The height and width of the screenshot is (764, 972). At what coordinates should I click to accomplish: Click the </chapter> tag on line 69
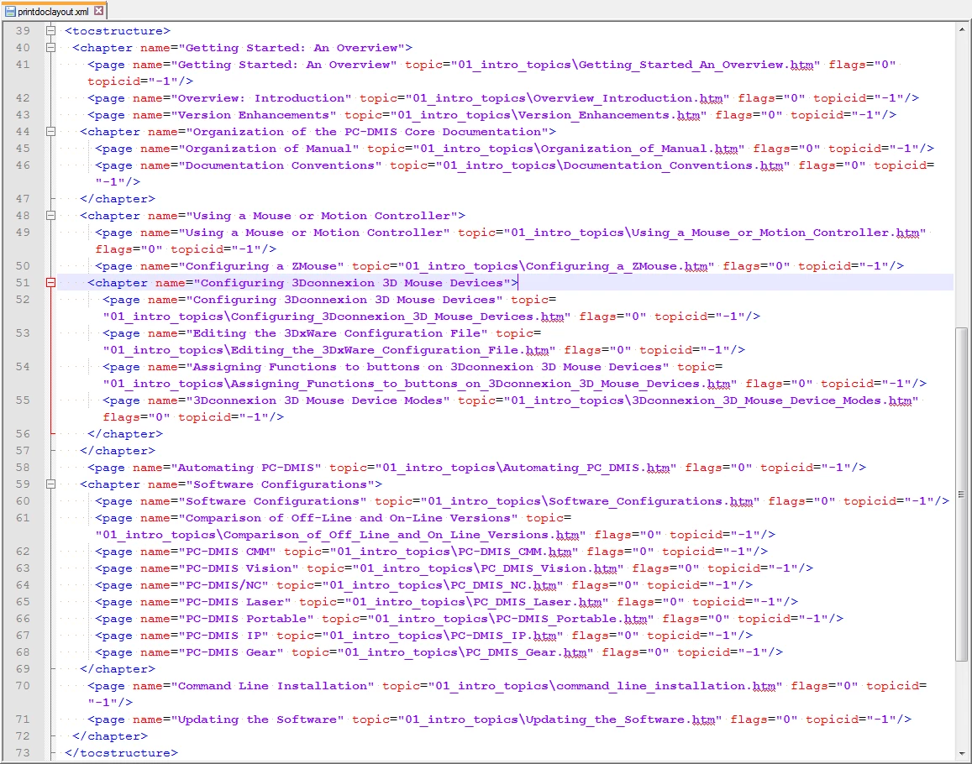117,668
